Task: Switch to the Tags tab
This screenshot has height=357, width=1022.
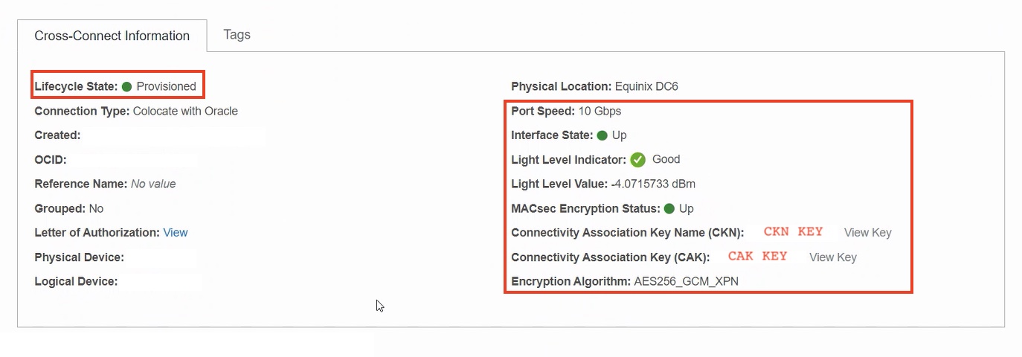Action: pyautogui.click(x=237, y=35)
